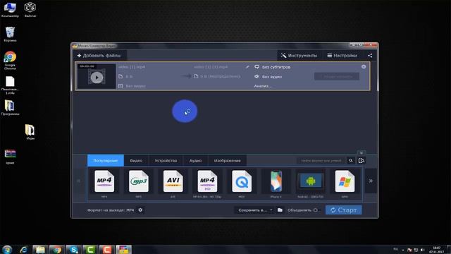This screenshot has width=451, height=254.
Task: Switch to the Устройства tab
Action: (x=166, y=160)
